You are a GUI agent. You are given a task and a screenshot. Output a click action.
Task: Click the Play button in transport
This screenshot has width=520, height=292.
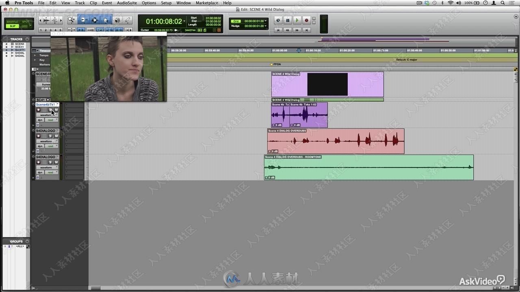(297, 20)
